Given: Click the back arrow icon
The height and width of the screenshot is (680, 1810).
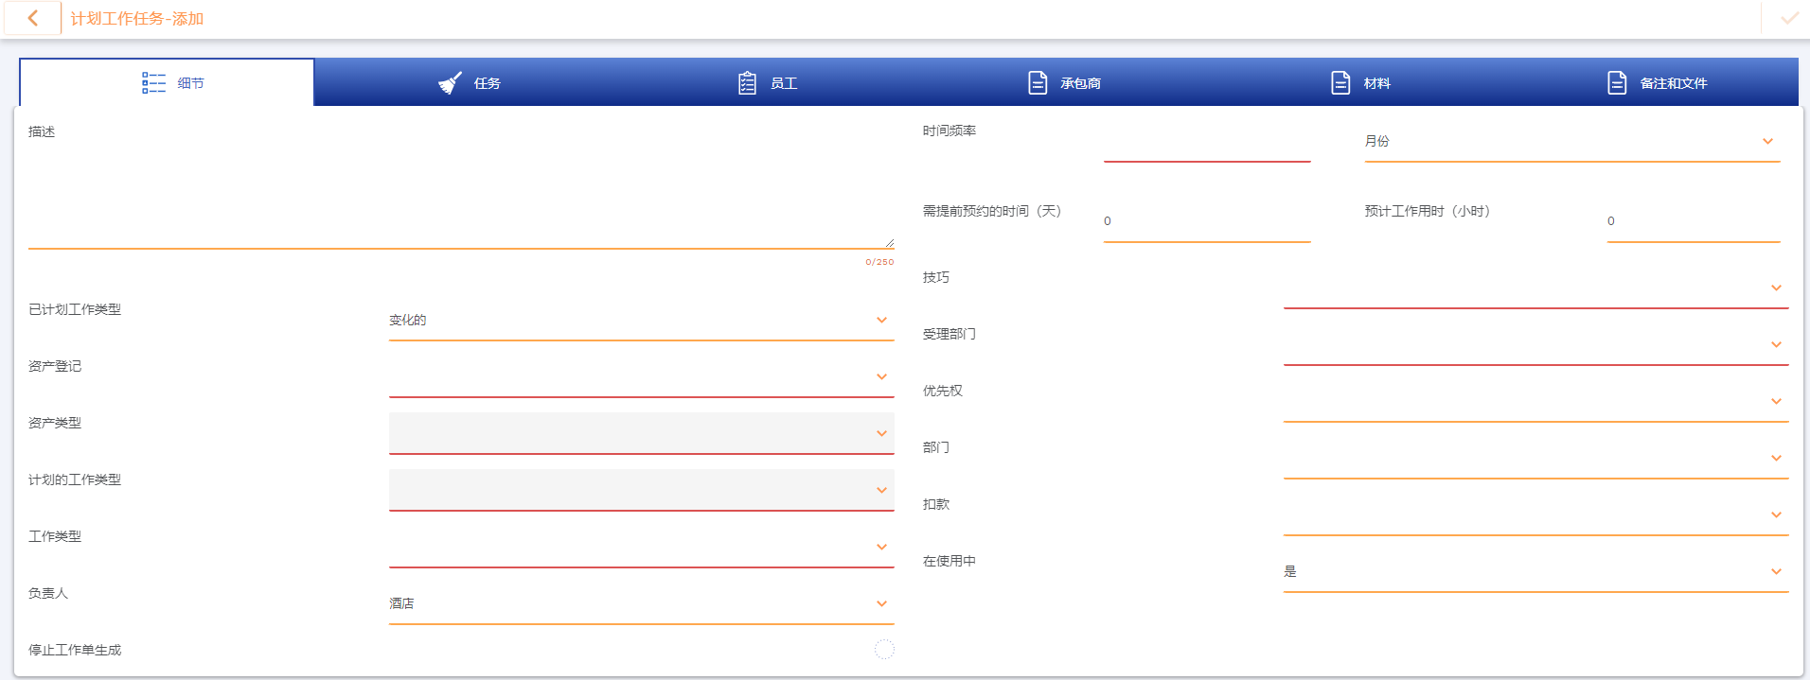Looking at the screenshot, I should pos(33,18).
